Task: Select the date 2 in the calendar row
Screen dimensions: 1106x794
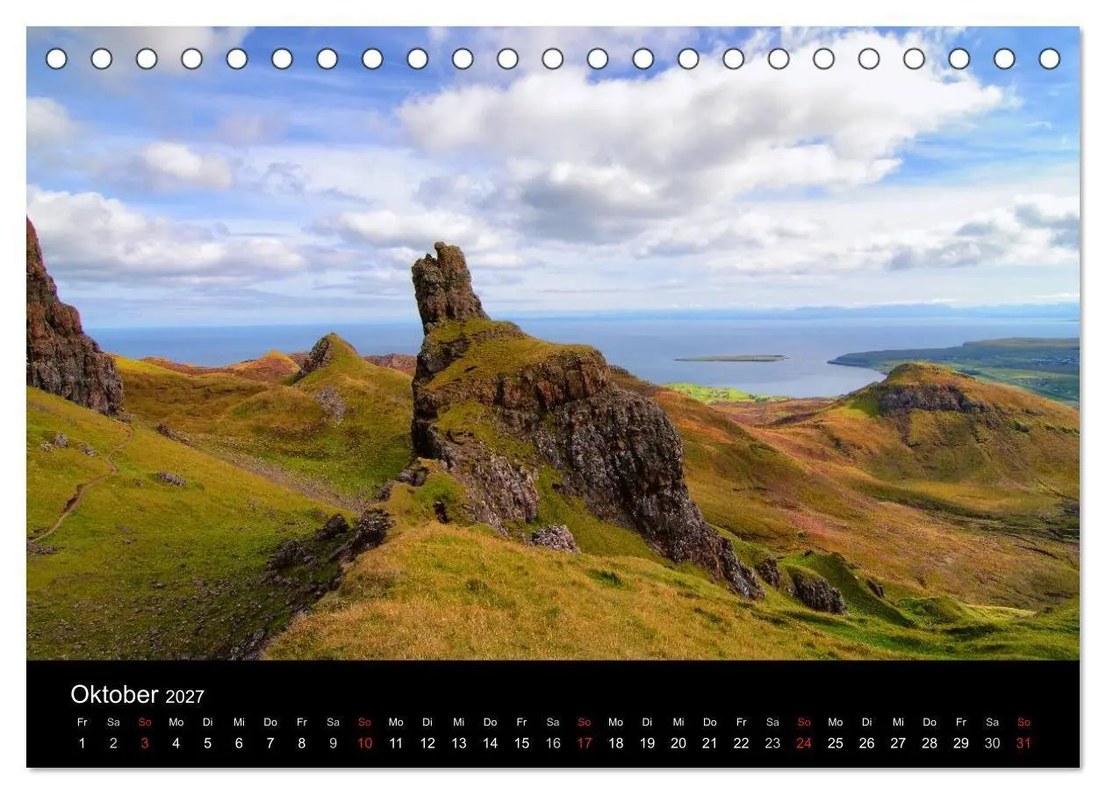Action: pyautogui.click(x=113, y=743)
